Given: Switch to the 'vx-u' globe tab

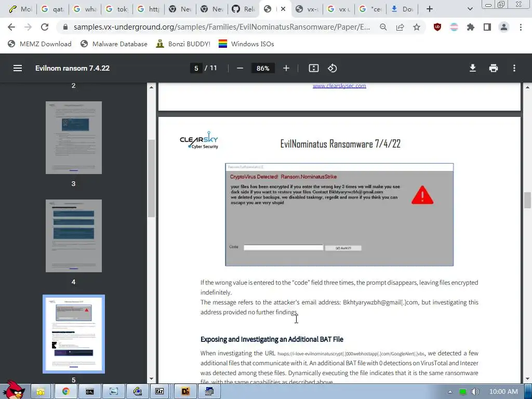Looking at the screenshot, I should [307, 9].
